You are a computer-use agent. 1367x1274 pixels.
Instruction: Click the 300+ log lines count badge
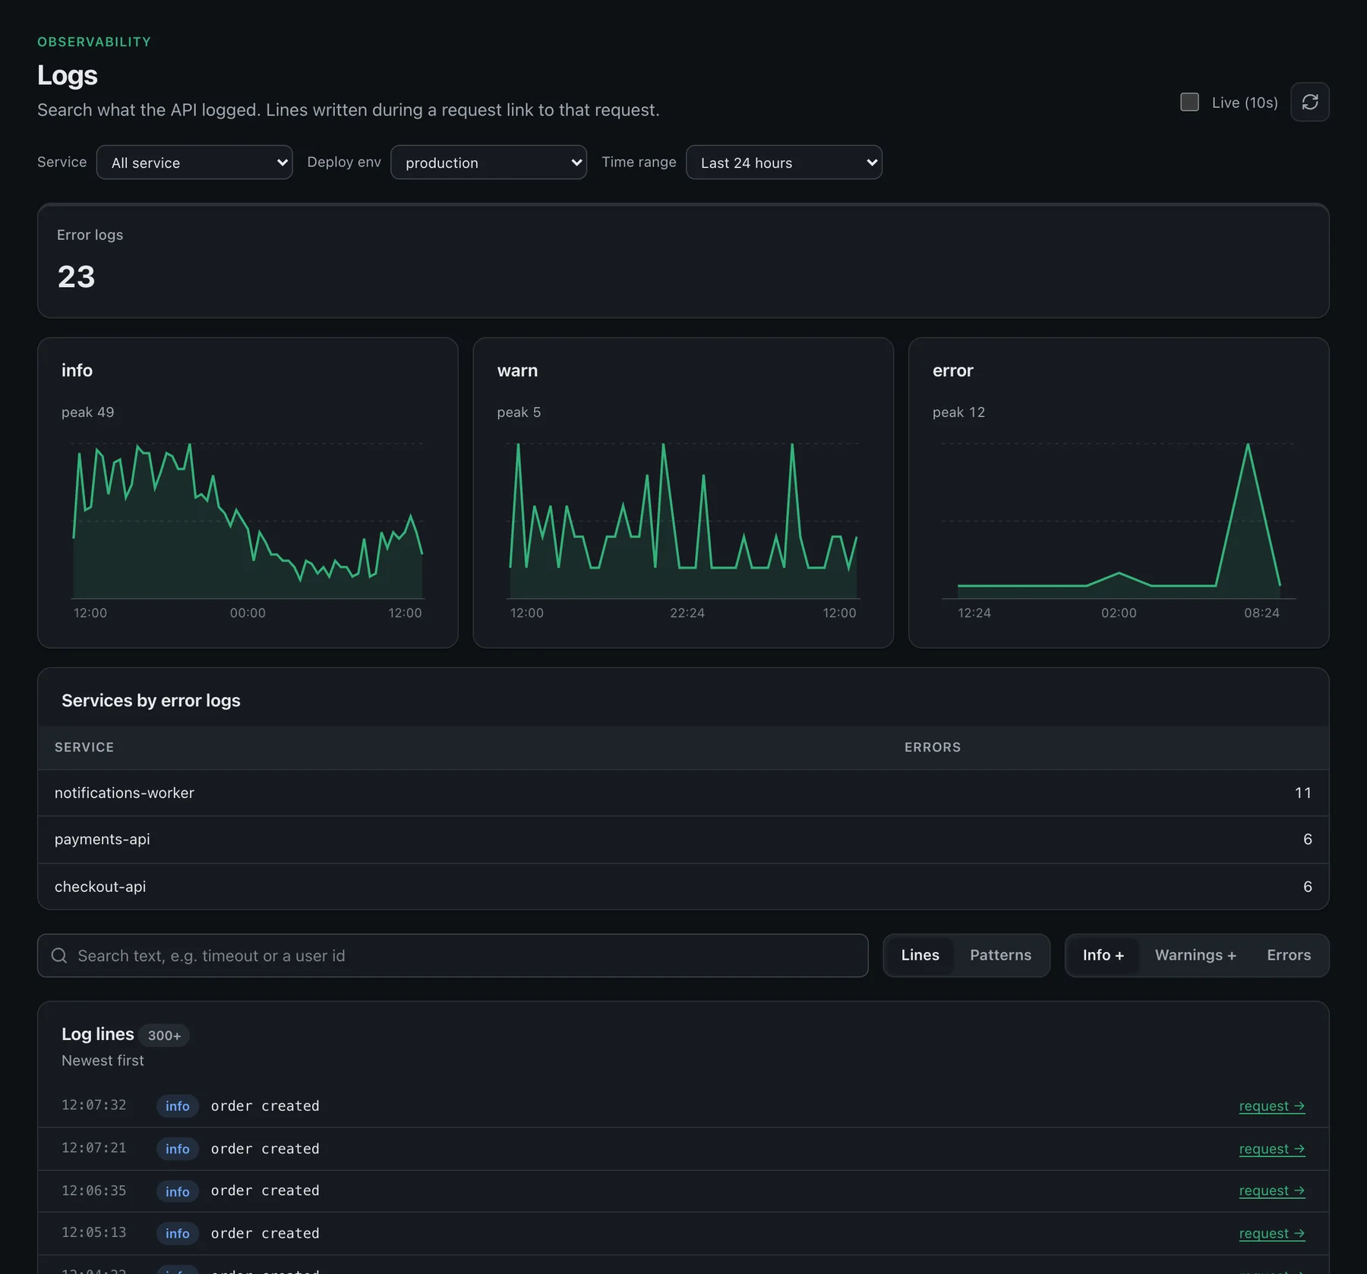(x=164, y=1036)
